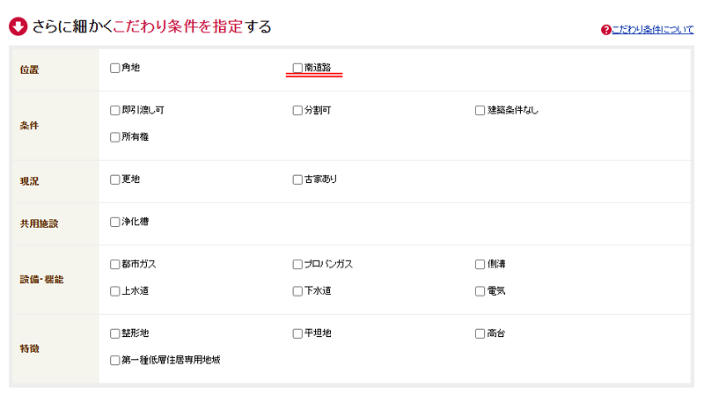Tick the 上水道 checkbox
Screen dimensions: 704x395
coord(115,290)
